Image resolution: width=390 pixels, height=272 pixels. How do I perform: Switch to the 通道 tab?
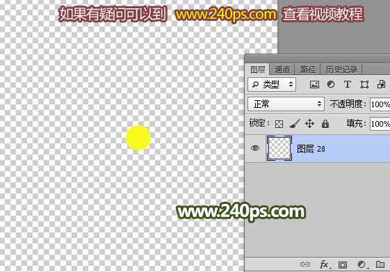coord(282,70)
